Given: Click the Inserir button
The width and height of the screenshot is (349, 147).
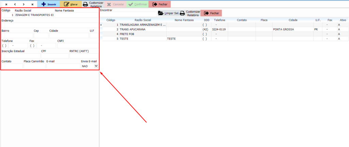Looking at the screenshot, I should pyautogui.click(x=48, y=4).
